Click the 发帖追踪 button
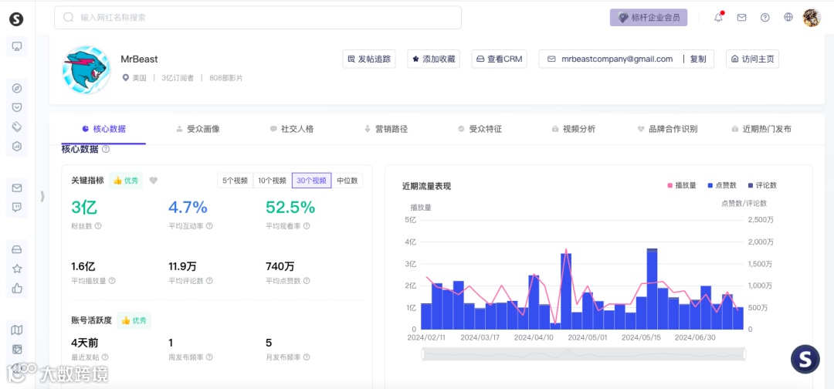 [x=369, y=59]
